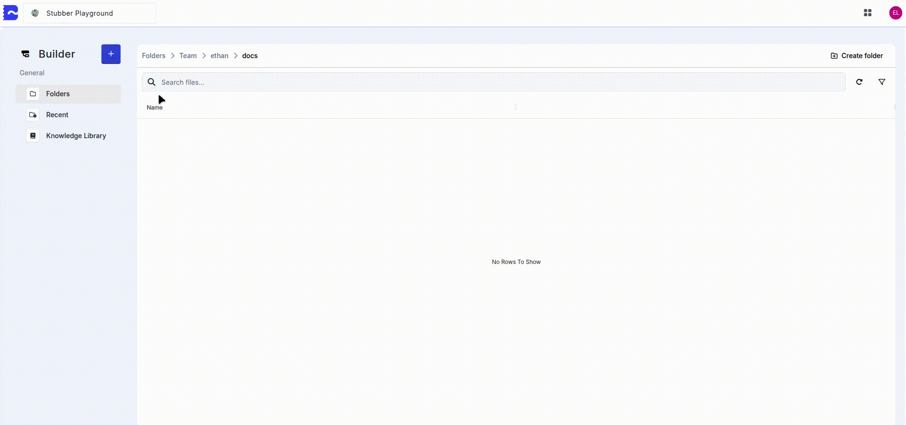Open the apps grid menu
The image size is (906, 425).
(867, 13)
